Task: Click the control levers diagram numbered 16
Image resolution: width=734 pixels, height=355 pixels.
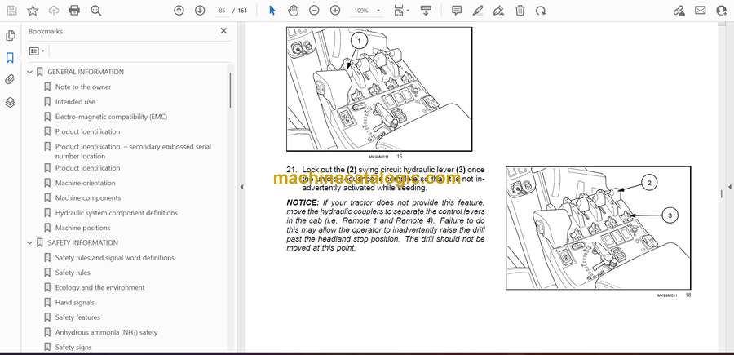Action: point(379,89)
